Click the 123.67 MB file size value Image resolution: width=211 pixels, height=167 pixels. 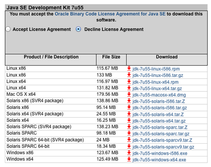pos(107,152)
